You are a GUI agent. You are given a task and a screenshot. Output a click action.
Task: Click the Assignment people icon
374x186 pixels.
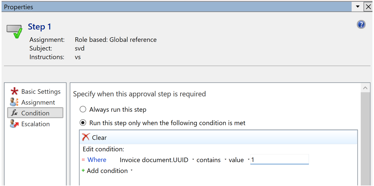pyautogui.click(x=14, y=102)
